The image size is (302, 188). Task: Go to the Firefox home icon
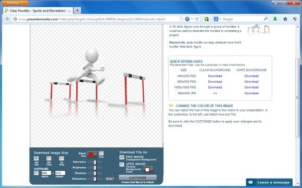[285, 19]
